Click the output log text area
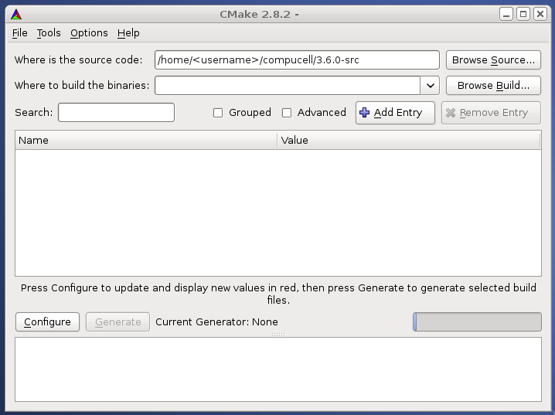 pyautogui.click(x=278, y=369)
